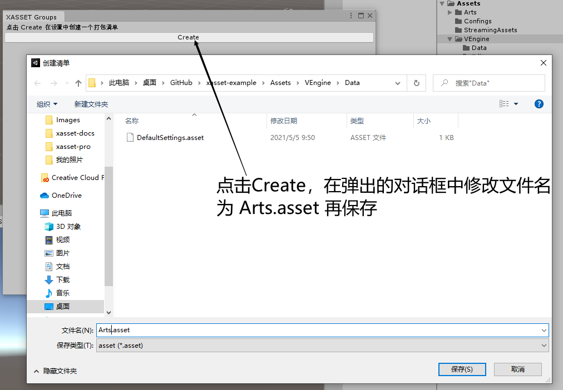The width and height of the screenshot is (563, 390).
Task: Refresh the Data folder view
Action: (416, 82)
